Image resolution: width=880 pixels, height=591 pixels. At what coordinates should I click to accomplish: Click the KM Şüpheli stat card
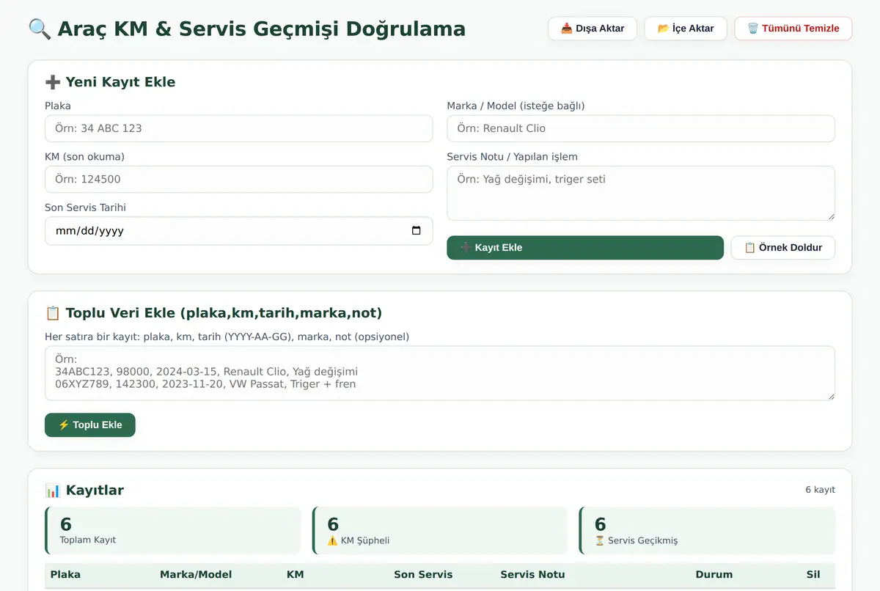tap(440, 530)
